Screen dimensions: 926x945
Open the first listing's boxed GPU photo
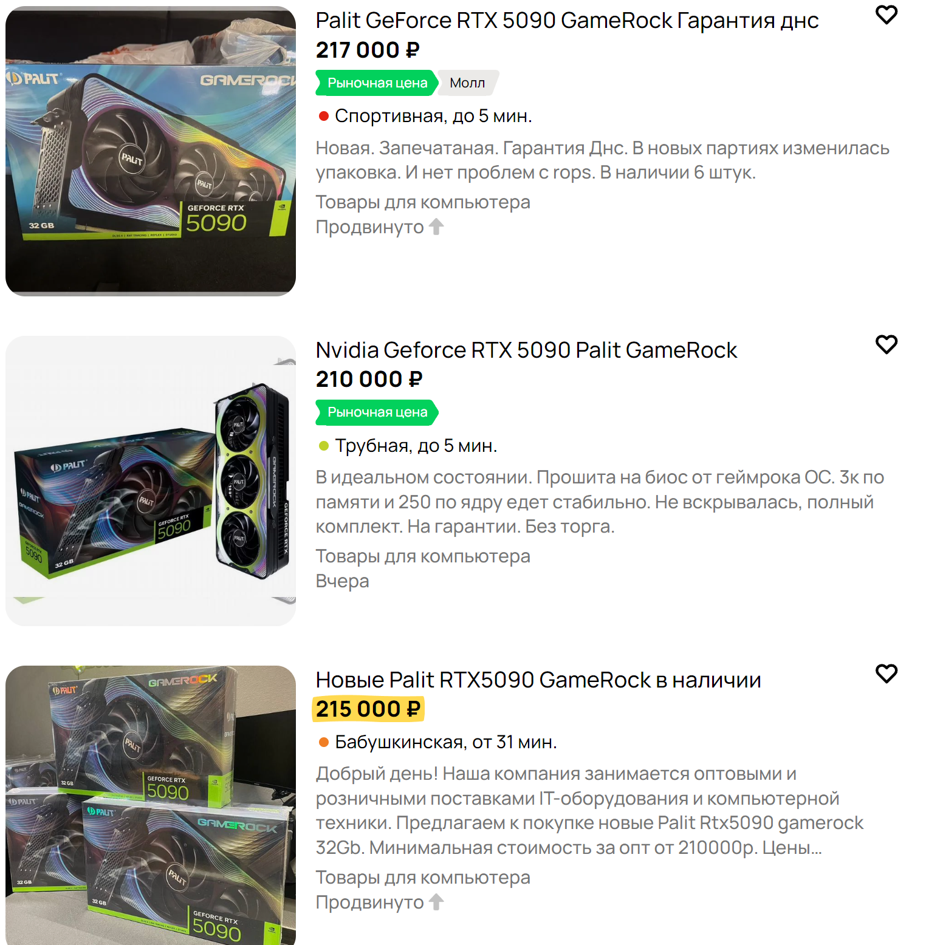click(x=151, y=151)
